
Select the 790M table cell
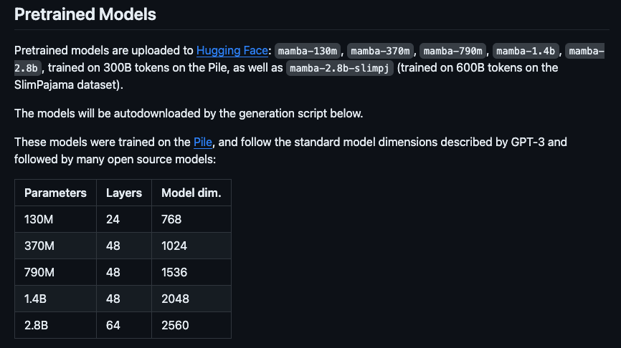pos(55,272)
